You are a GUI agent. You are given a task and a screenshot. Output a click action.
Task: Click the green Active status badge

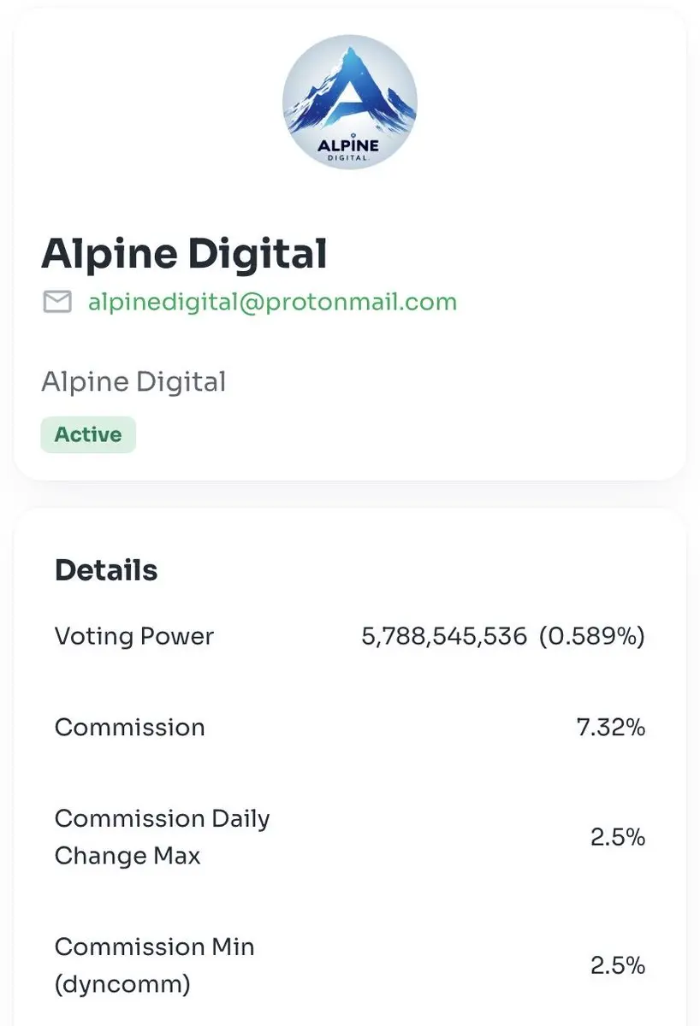click(88, 434)
